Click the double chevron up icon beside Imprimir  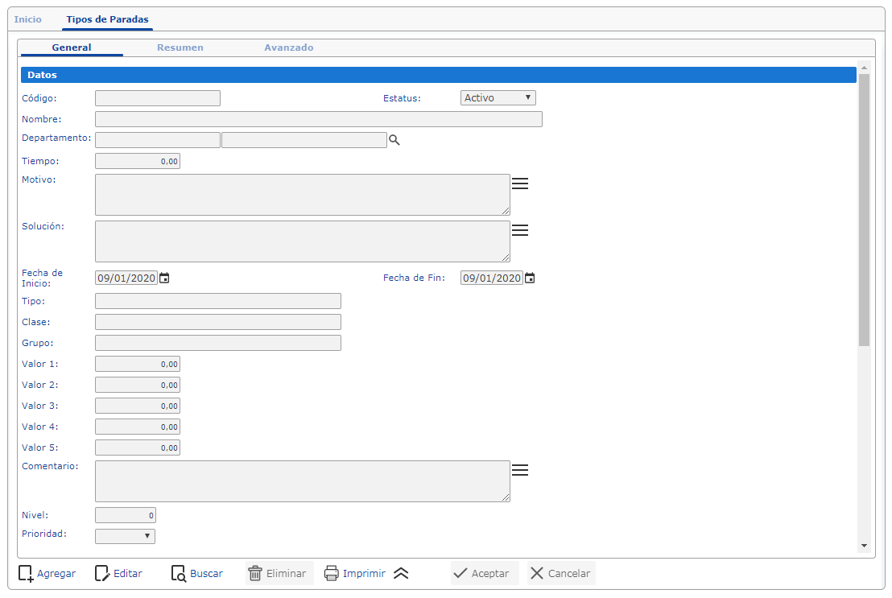[x=401, y=574]
